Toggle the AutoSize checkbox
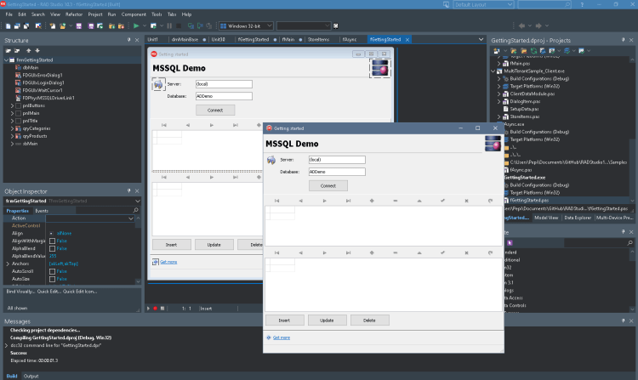This screenshot has height=380, width=638. click(x=52, y=279)
